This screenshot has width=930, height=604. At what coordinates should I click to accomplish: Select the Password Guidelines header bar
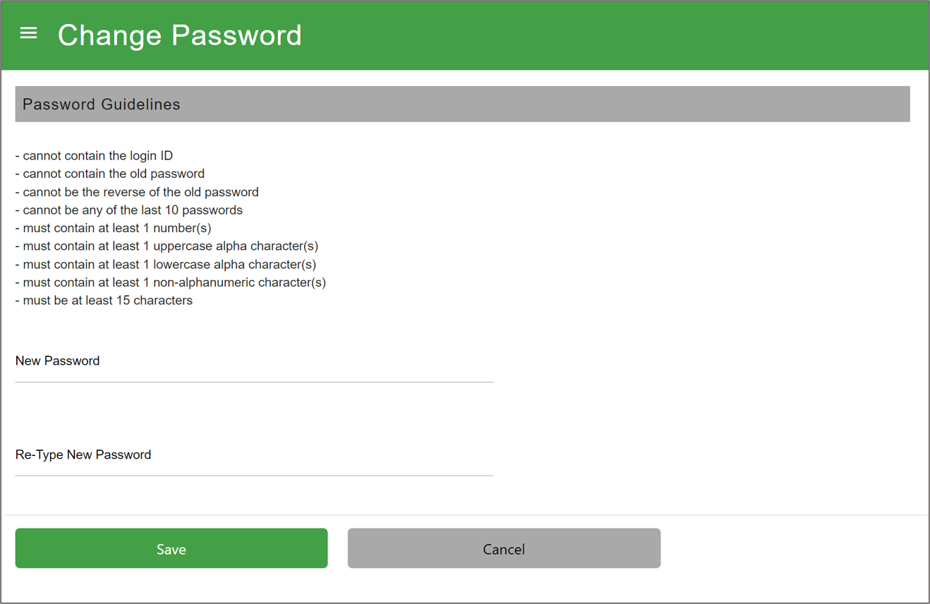(463, 104)
